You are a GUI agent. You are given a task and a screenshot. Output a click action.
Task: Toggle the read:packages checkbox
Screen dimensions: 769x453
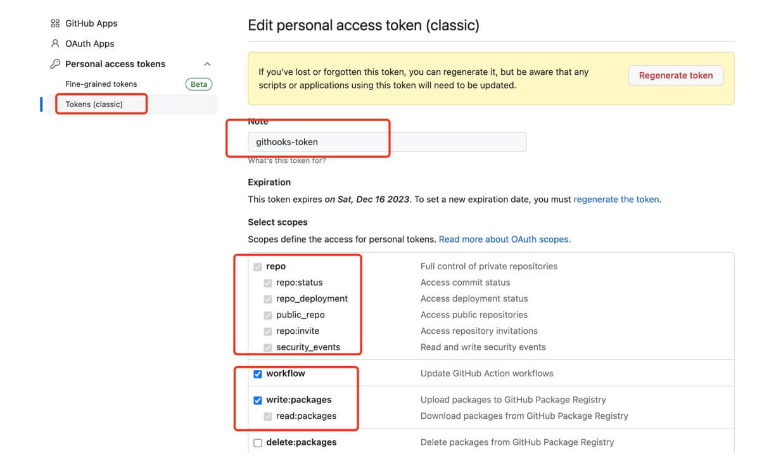pos(268,417)
